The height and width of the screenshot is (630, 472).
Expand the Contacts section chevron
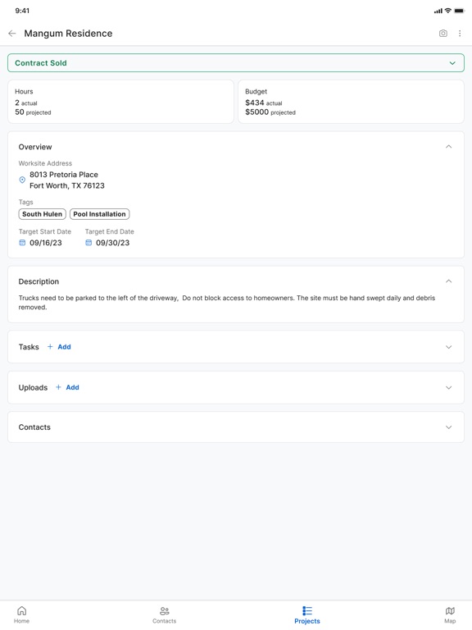click(449, 427)
